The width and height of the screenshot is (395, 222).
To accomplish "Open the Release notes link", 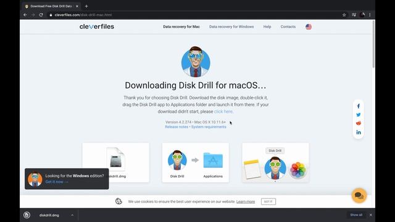I will point(177,127).
